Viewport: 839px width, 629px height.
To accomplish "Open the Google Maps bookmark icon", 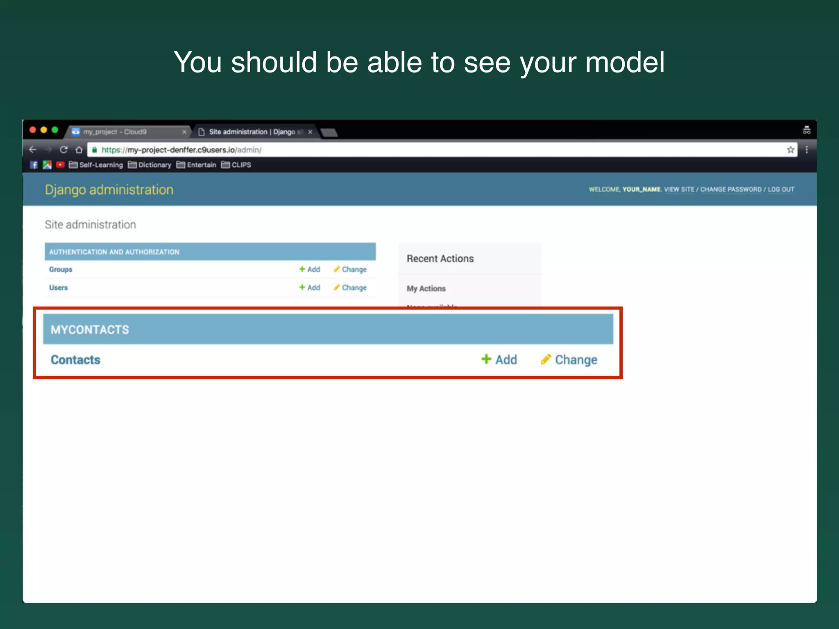I will coord(47,165).
